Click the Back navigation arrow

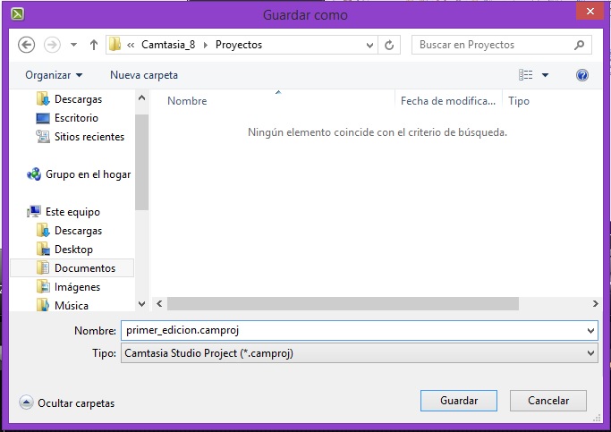pos(26,45)
